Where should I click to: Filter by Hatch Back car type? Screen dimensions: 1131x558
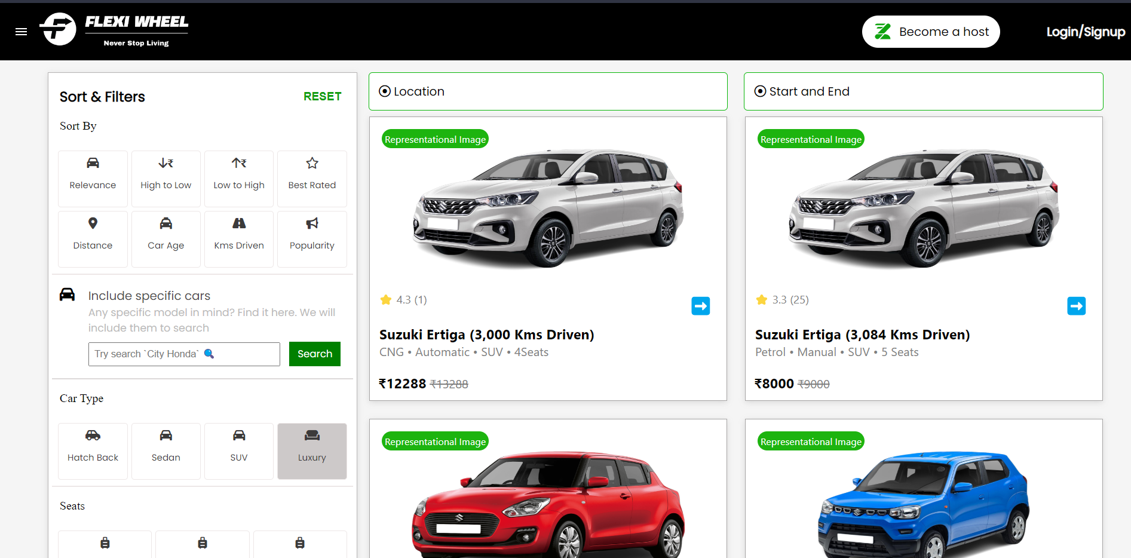(93, 451)
